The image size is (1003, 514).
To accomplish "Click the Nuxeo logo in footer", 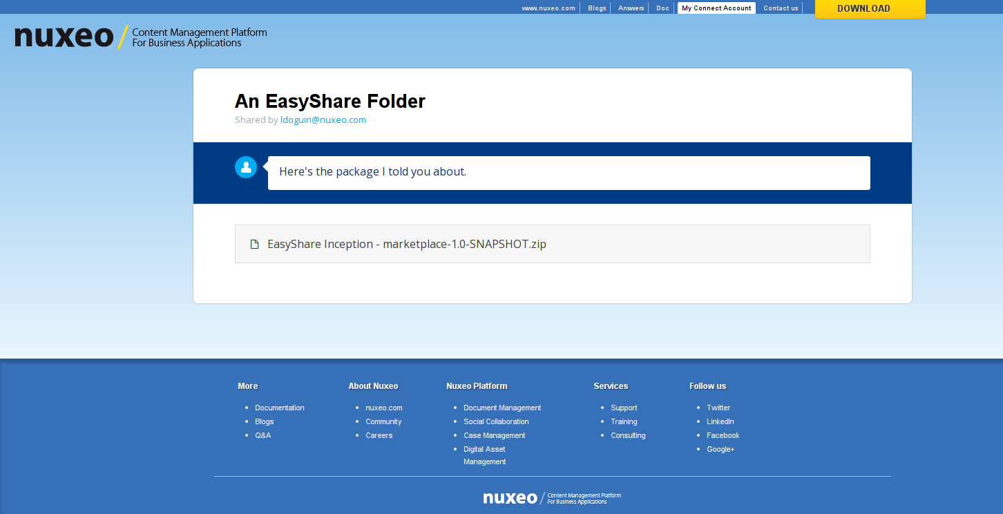I will tap(510, 498).
